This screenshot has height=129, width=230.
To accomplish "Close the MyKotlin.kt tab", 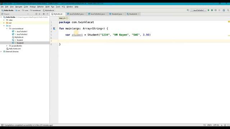I will pos(64,14).
